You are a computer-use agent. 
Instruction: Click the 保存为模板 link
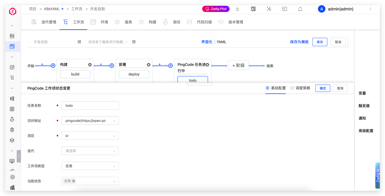tap(299, 42)
